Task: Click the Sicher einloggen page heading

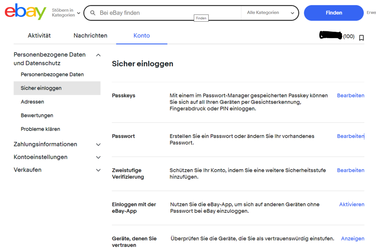Action: coord(142,64)
